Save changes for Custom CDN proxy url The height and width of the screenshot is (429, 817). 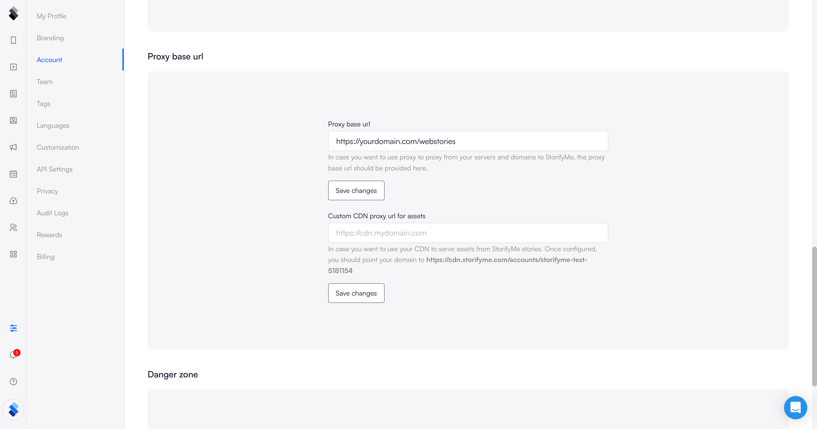356,293
